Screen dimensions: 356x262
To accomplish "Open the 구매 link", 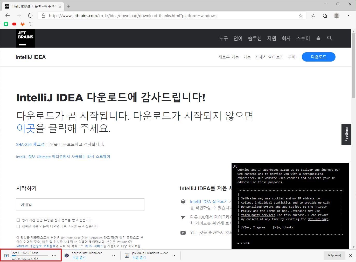I will pos(292,57).
